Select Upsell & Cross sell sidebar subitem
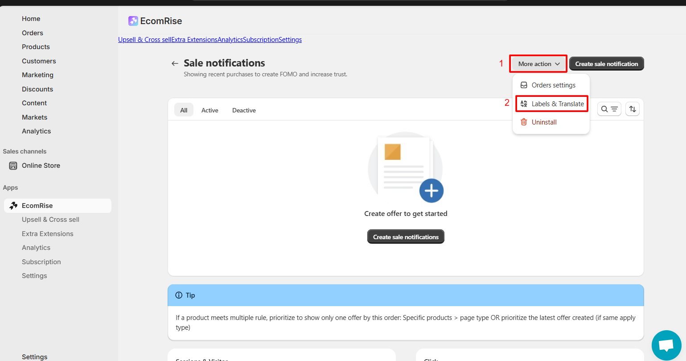The height and width of the screenshot is (361, 686). pyautogui.click(x=50, y=220)
